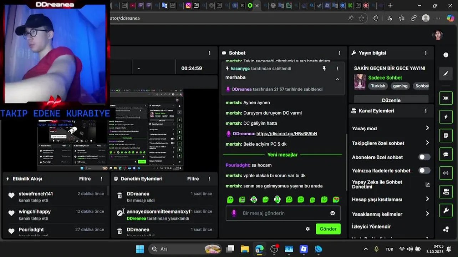Open Denetim Eylemleri panel three-dot menu
The image size is (458, 257).
coord(209,179)
